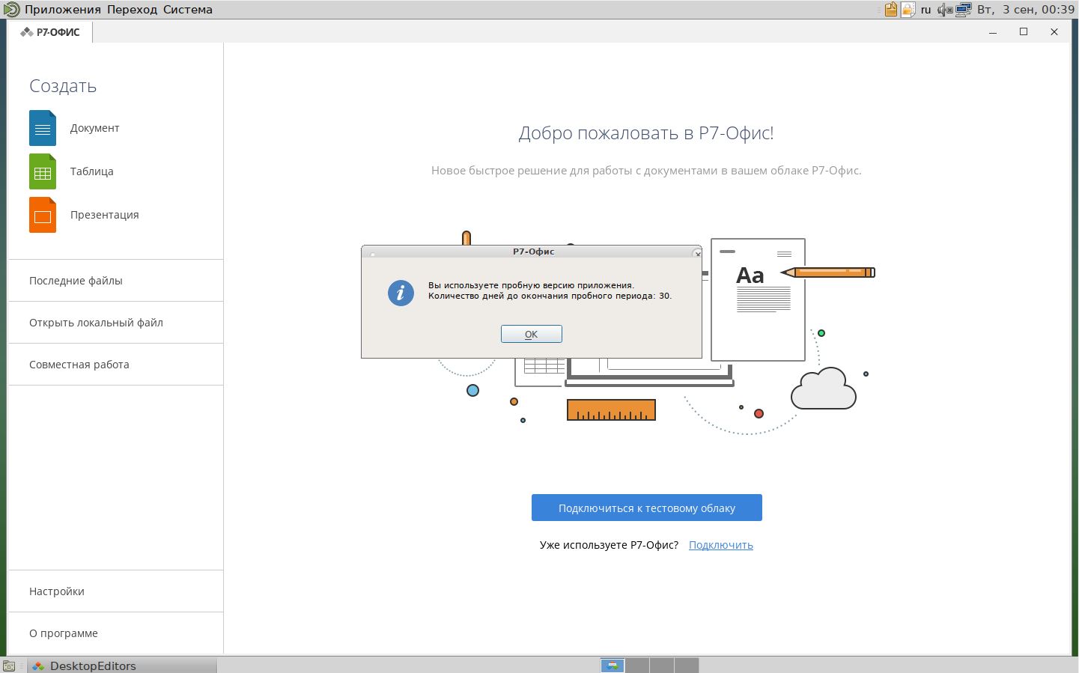Open the package update tray icon

click(891, 10)
